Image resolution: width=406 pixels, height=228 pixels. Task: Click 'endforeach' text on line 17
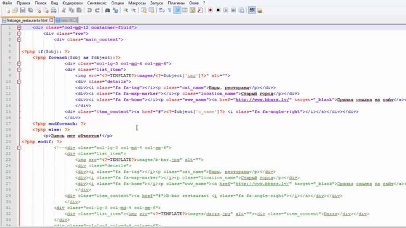pyautogui.click(x=63, y=124)
